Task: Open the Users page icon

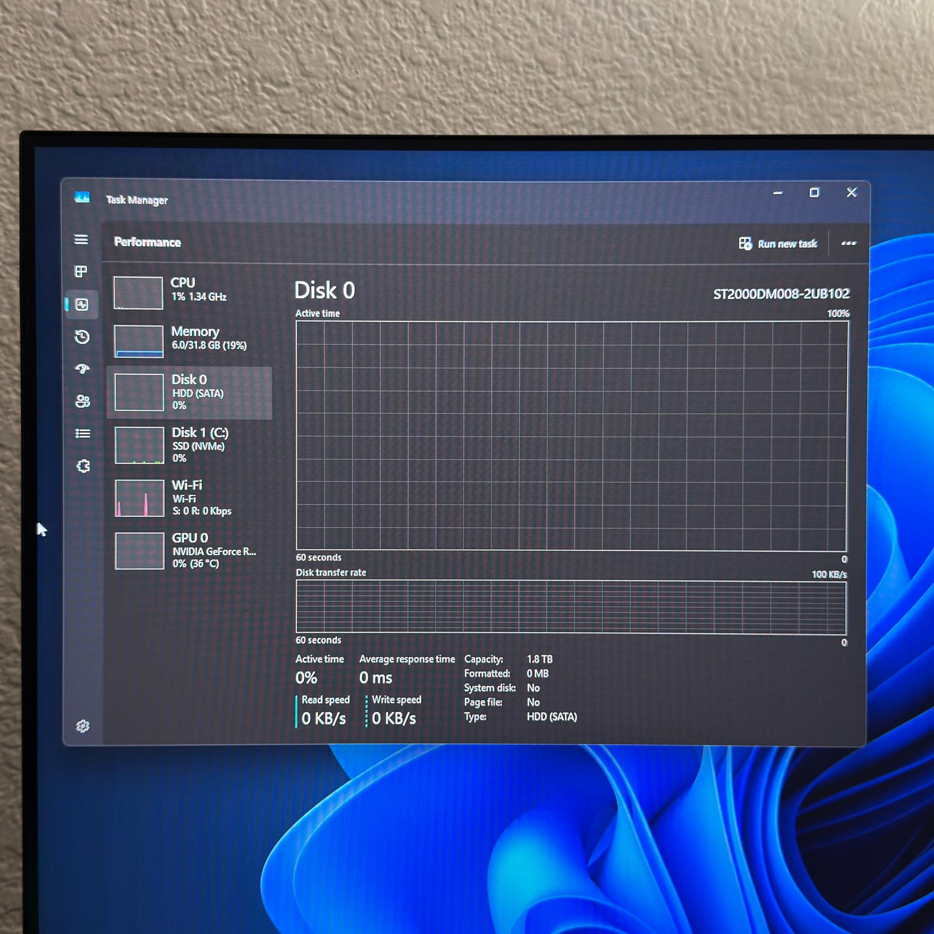Action: (83, 401)
